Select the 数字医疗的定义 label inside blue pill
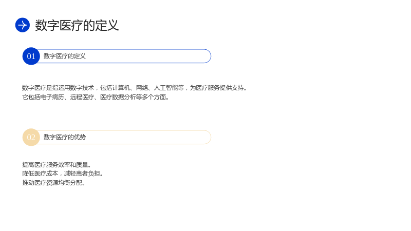The image size is (411, 231). [65, 56]
